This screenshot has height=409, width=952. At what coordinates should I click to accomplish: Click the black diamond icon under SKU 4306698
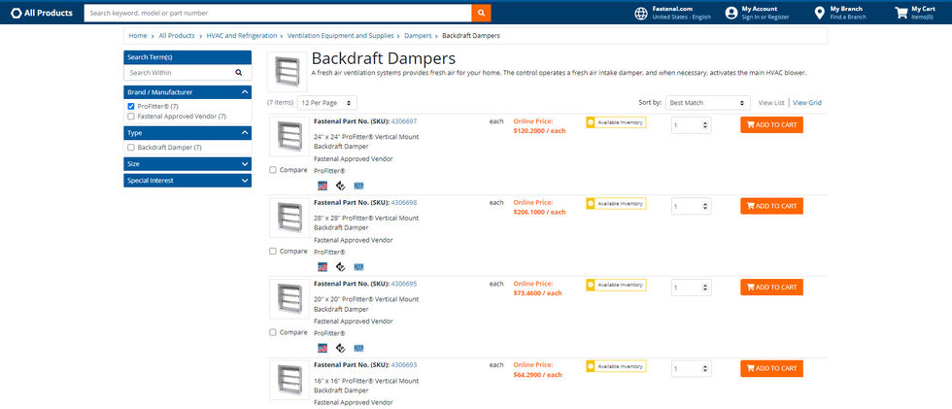[341, 267]
